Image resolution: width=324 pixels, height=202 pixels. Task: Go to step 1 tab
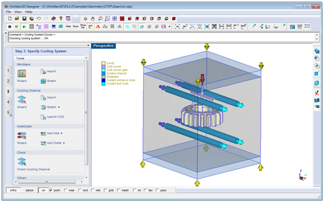pos(8,71)
